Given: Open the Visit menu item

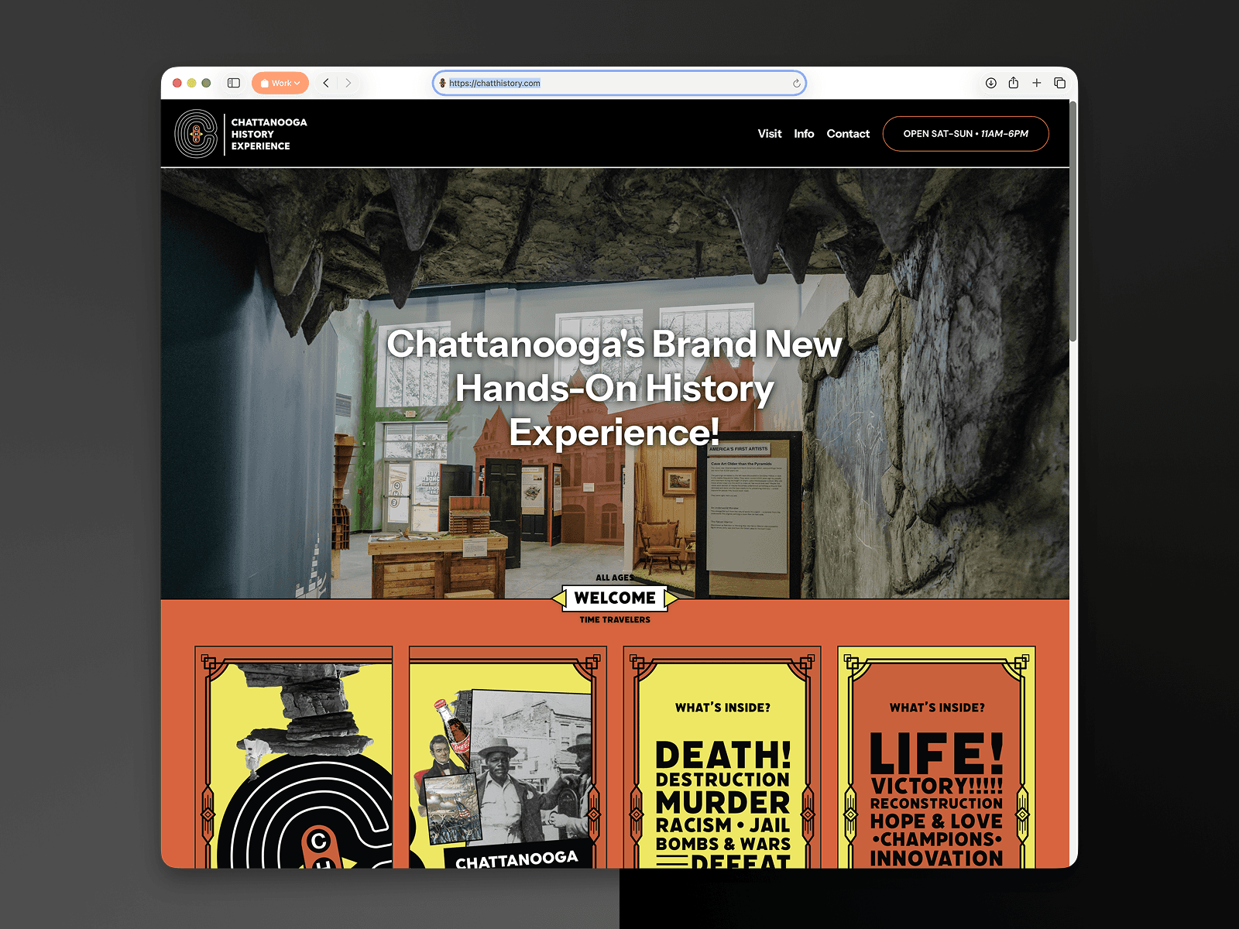Looking at the screenshot, I should 770,134.
